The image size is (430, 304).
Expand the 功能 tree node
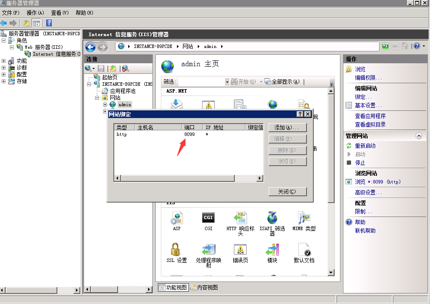[x=3, y=61]
